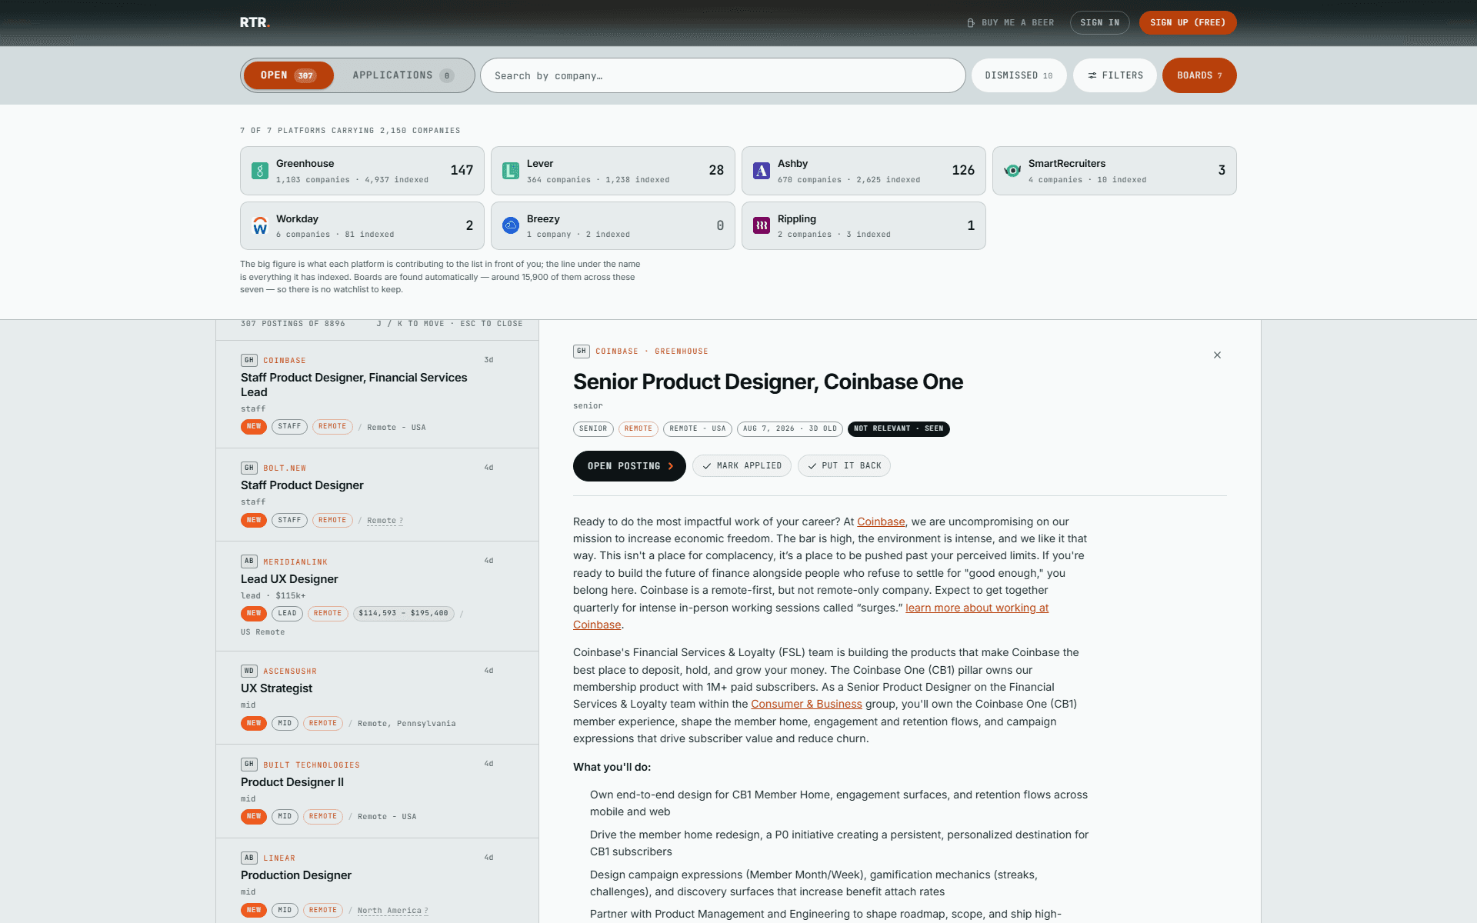Click Mark Applied button
Viewport: 1477px width, 923px height.
(742, 466)
